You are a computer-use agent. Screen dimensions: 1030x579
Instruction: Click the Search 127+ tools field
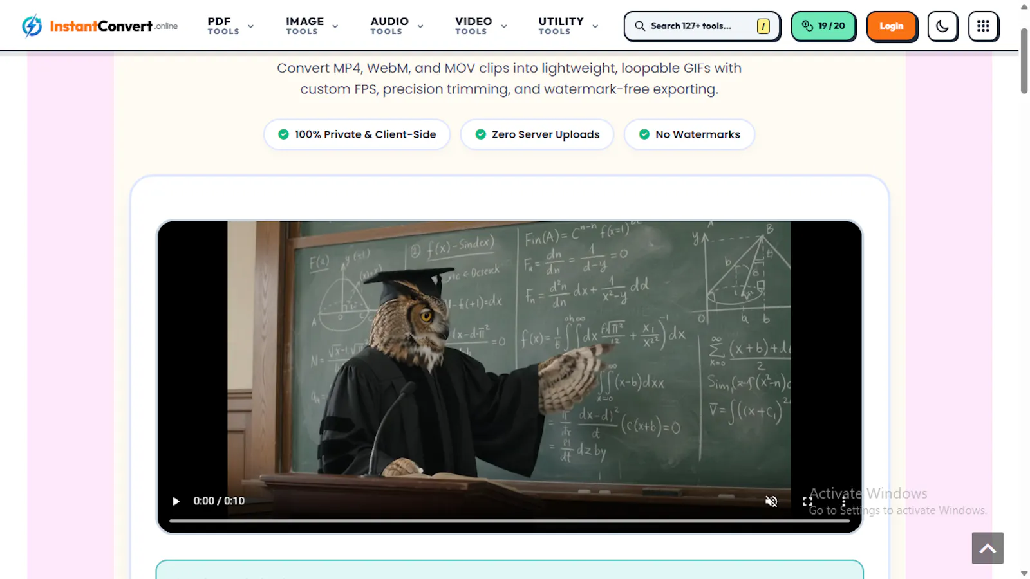point(702,26)
